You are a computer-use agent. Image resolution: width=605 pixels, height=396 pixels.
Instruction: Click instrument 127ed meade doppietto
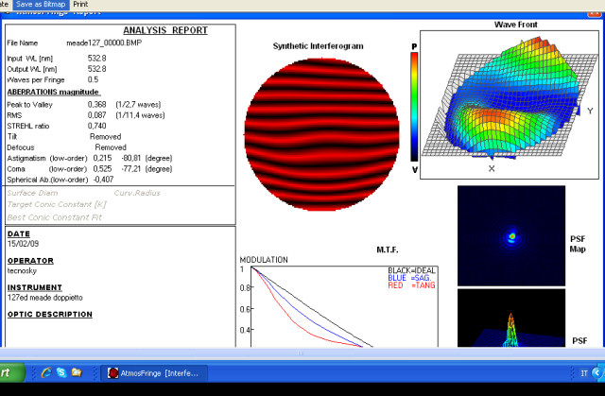[x=45, y=298]
